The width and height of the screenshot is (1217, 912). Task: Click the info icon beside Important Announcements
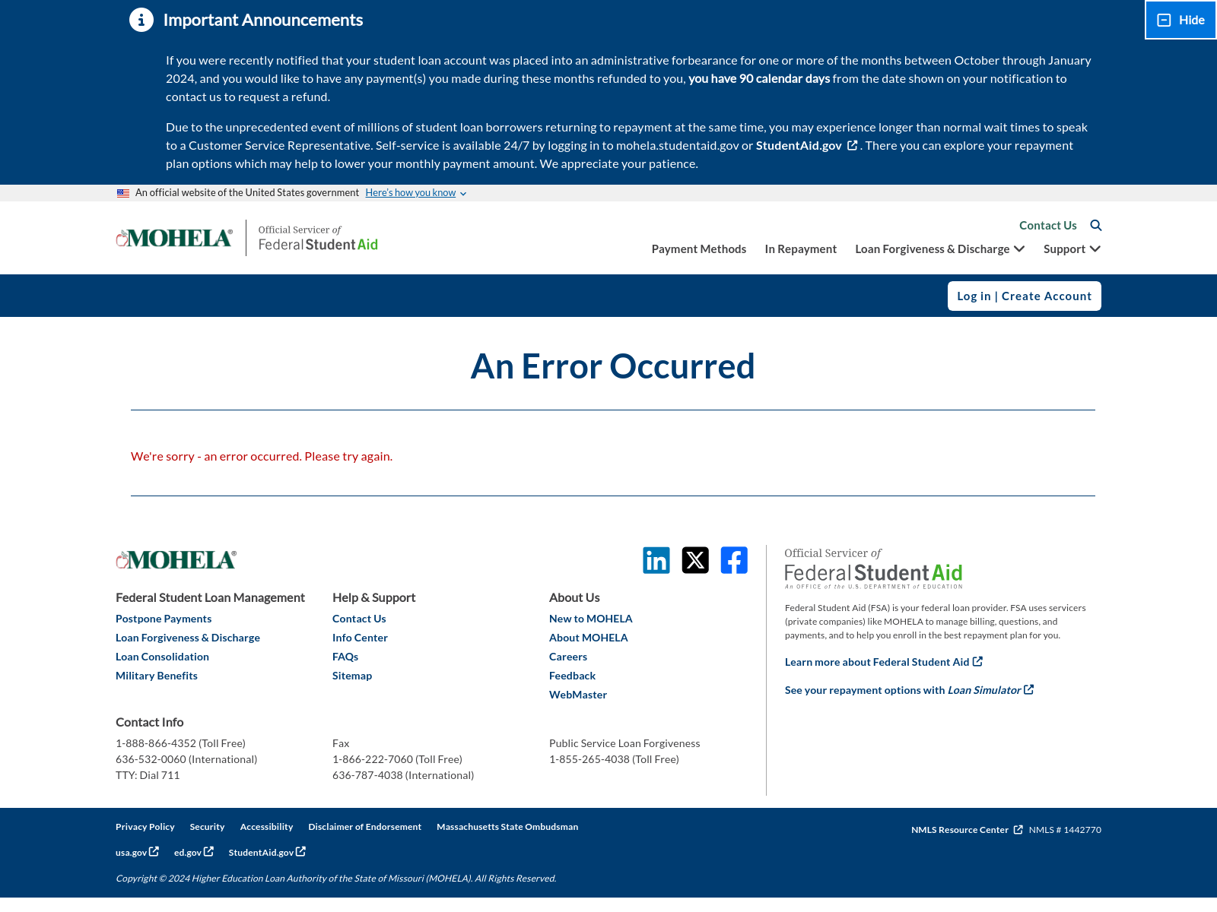(x=141, y=20)
